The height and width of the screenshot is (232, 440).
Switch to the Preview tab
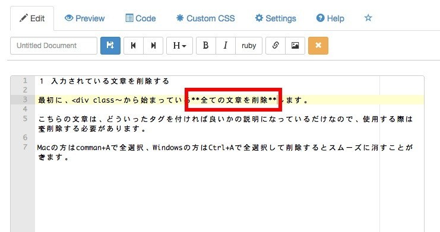[x=84, y=18]
